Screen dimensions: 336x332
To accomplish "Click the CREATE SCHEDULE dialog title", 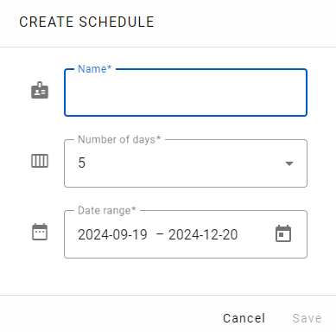I will (x=86, y=22).
